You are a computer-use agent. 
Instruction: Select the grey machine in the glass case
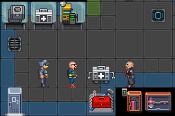click(x=17, y=14)
